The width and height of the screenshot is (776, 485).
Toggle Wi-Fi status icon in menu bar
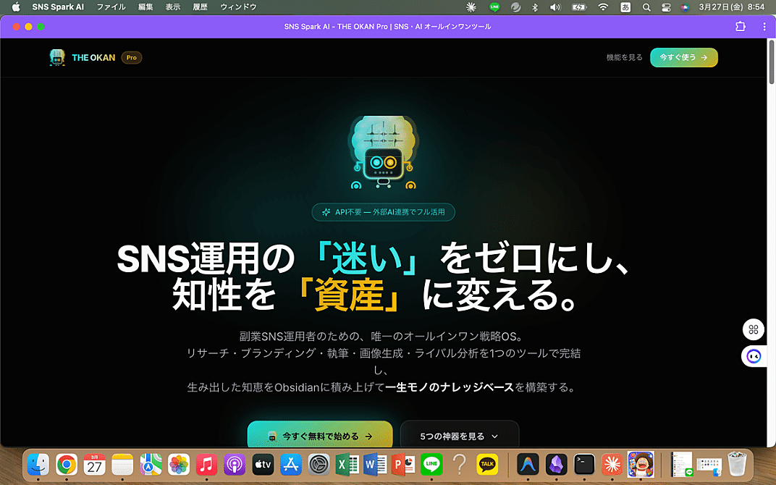603,7
